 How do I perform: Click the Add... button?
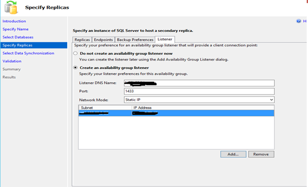pyautogui.click(x=233, y=154)
